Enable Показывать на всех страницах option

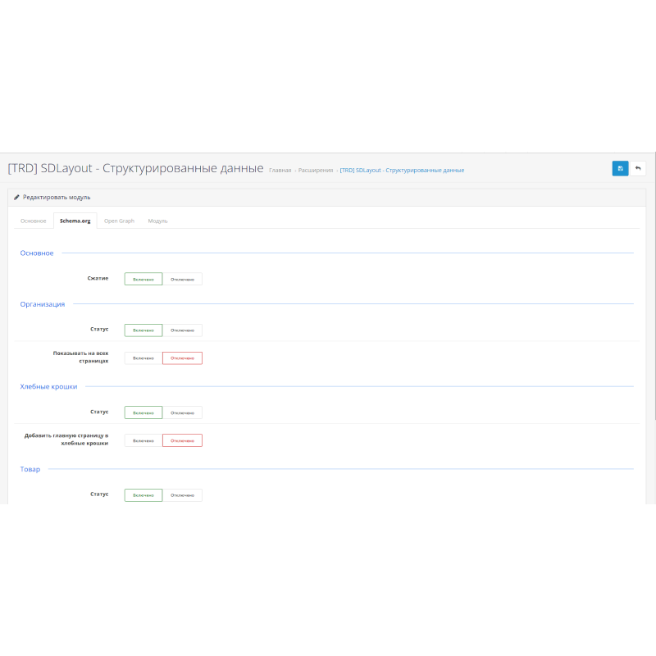point(143,358)
